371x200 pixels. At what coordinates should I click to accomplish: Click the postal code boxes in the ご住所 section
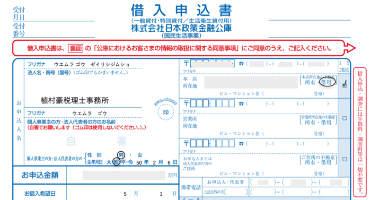213,143
